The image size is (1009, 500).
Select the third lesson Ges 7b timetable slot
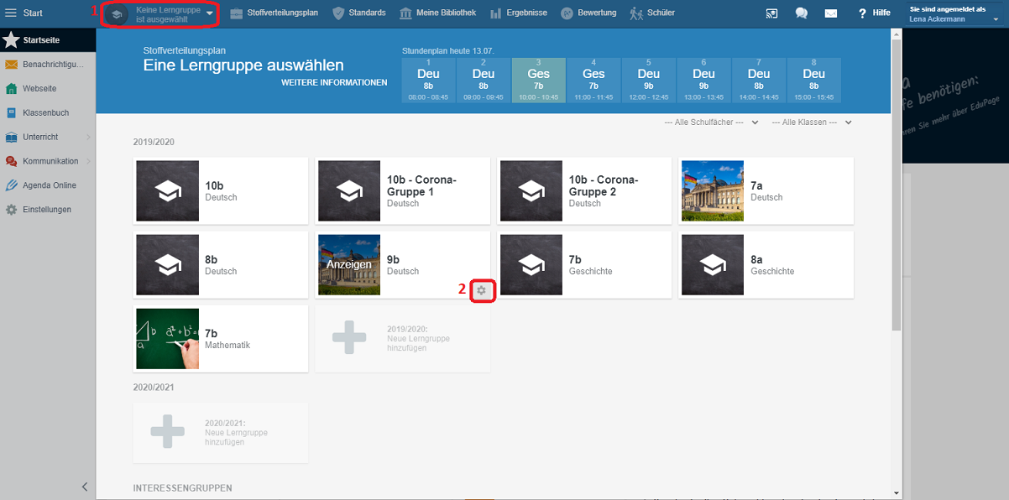pos(538,81)
